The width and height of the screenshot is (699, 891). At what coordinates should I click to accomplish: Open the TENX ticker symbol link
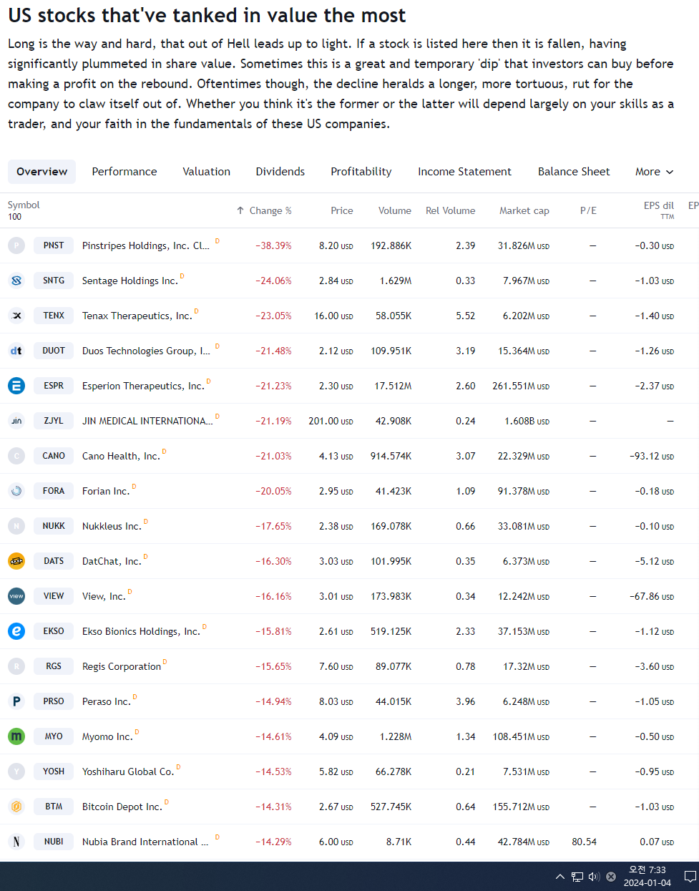click(x=54, y=316)
